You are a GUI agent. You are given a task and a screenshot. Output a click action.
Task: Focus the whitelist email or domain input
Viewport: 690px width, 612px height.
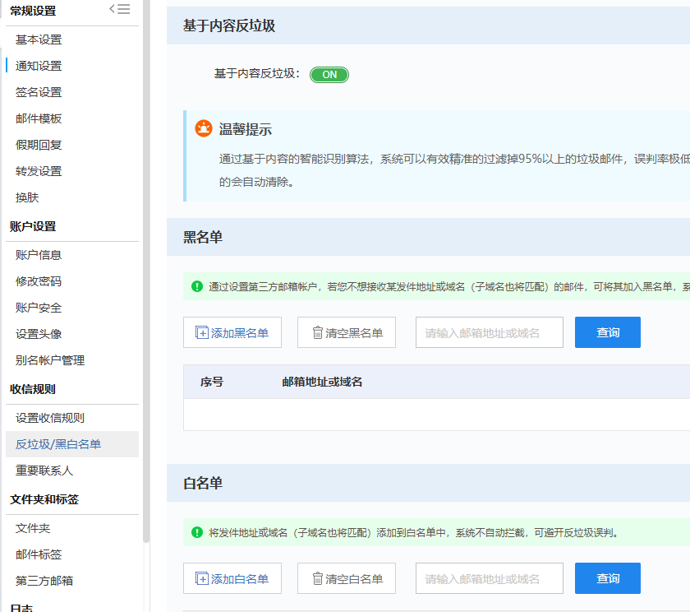(489, 578)
